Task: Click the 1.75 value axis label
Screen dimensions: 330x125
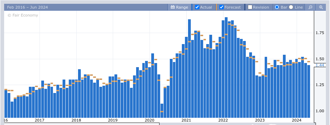Action: point(320,33)
